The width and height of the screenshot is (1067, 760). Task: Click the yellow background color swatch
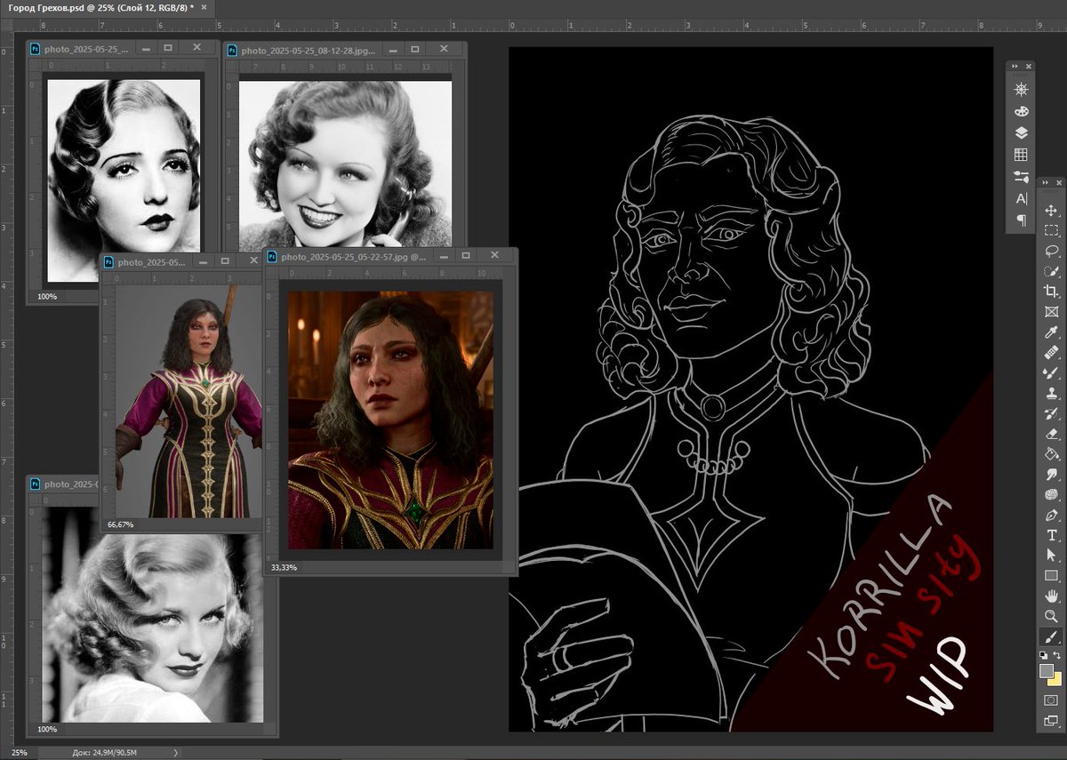click(1057, 681)
